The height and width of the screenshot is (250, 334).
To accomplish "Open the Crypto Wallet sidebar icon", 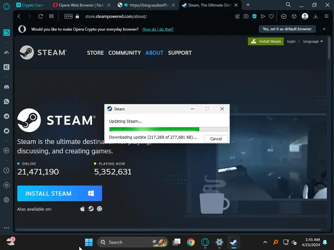I will click(7, 33).
